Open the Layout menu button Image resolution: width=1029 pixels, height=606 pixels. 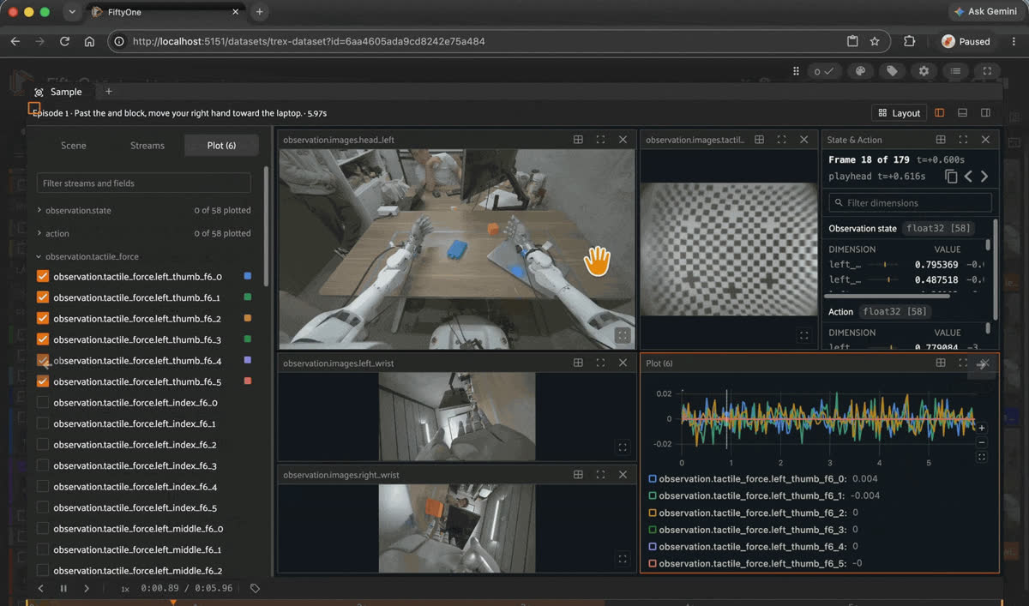coord(899,113)
